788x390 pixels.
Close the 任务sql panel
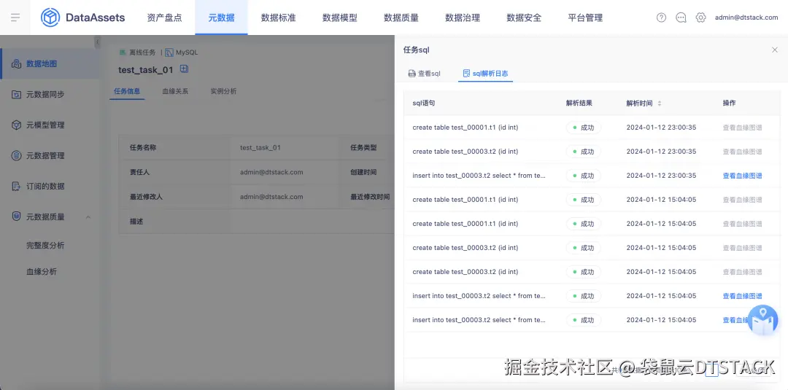774,50
